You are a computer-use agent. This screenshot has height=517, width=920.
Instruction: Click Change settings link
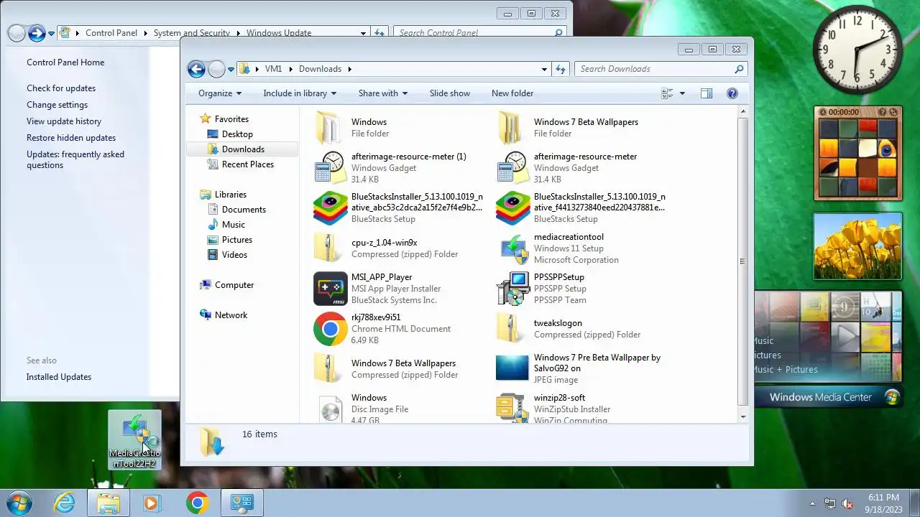point(57,105)
